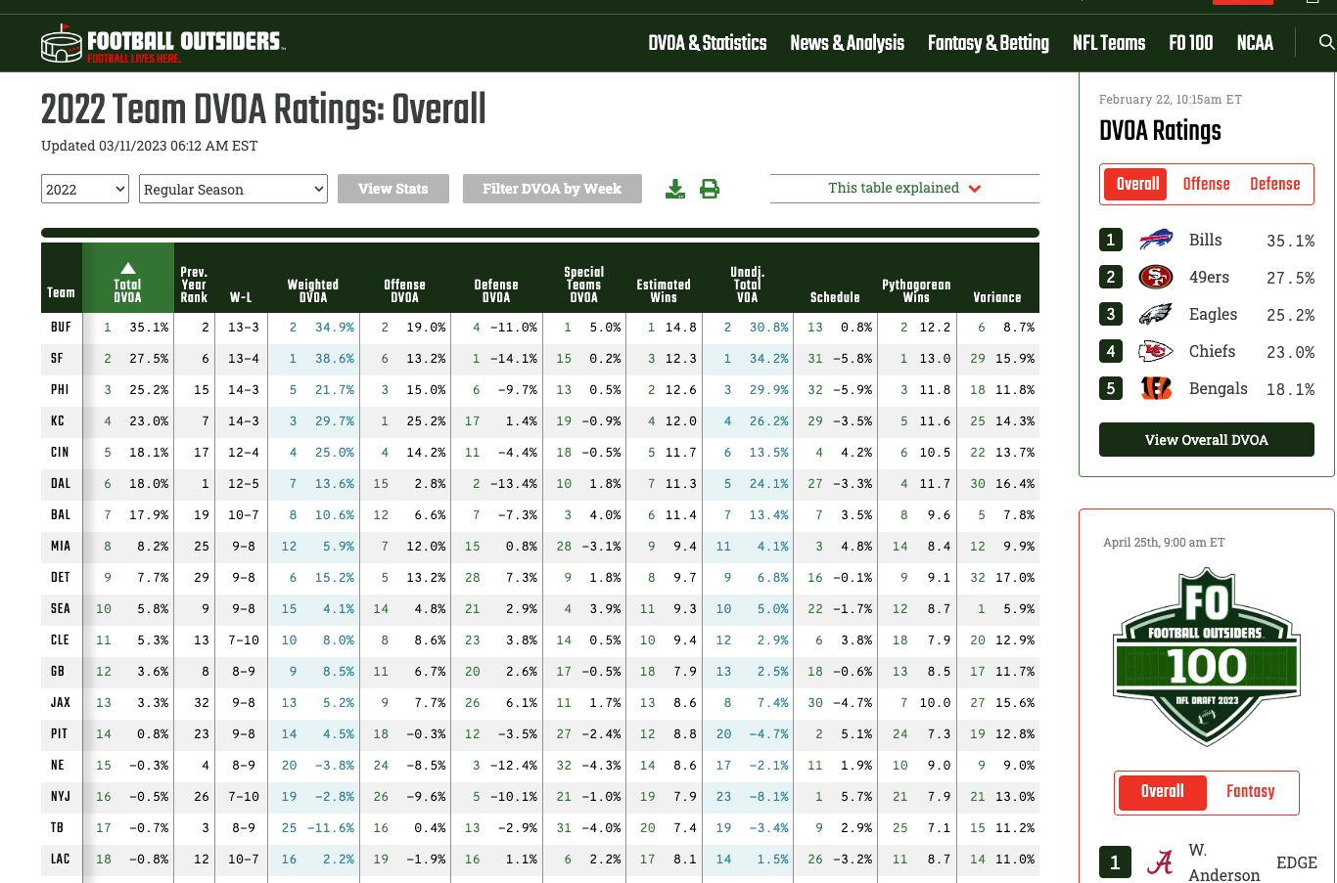
Task: Select Defense tab in DVOA Ratings widget
Action: click(x=1274, y=184)
